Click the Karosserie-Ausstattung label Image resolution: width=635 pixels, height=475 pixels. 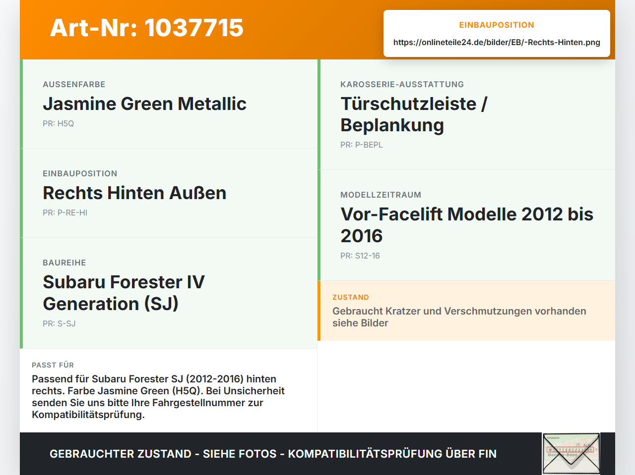click(x=402, y=84)
